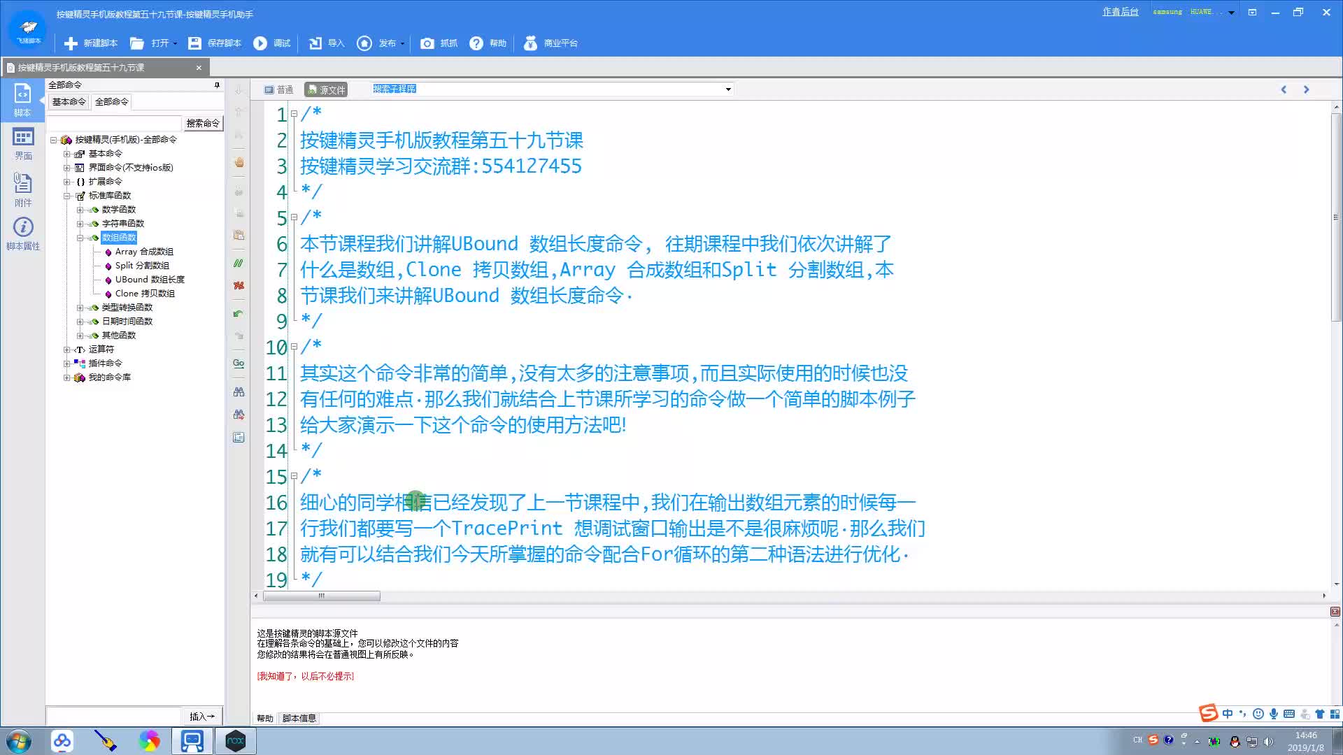Viewport: 1343px width, 755px height.
Task: Click 我知道了，以后不必提示 red link
Action: [305, 676]
